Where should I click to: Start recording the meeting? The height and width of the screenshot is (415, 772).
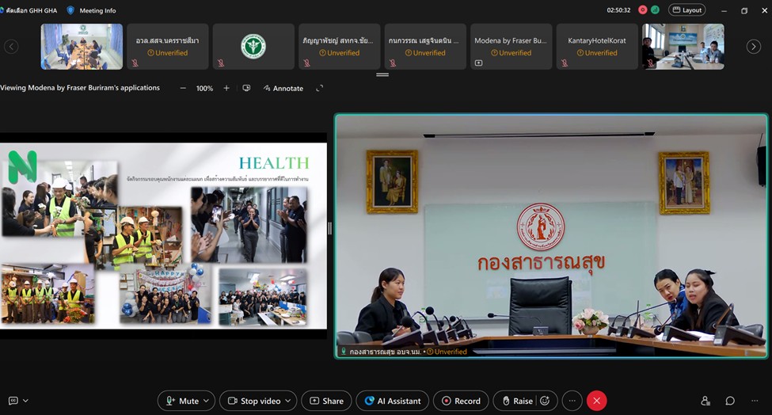pos(461,401)
